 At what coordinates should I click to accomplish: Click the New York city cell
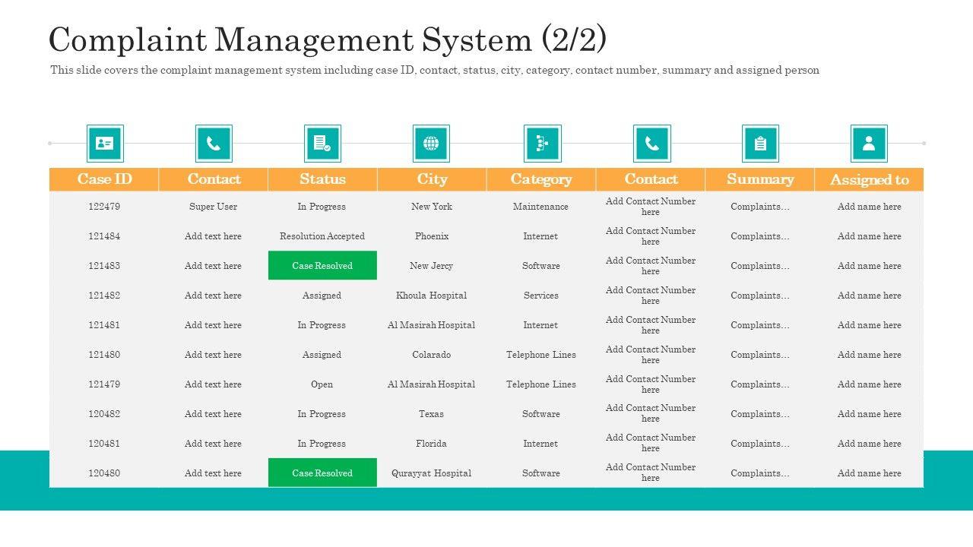click(x=432, y=207)
